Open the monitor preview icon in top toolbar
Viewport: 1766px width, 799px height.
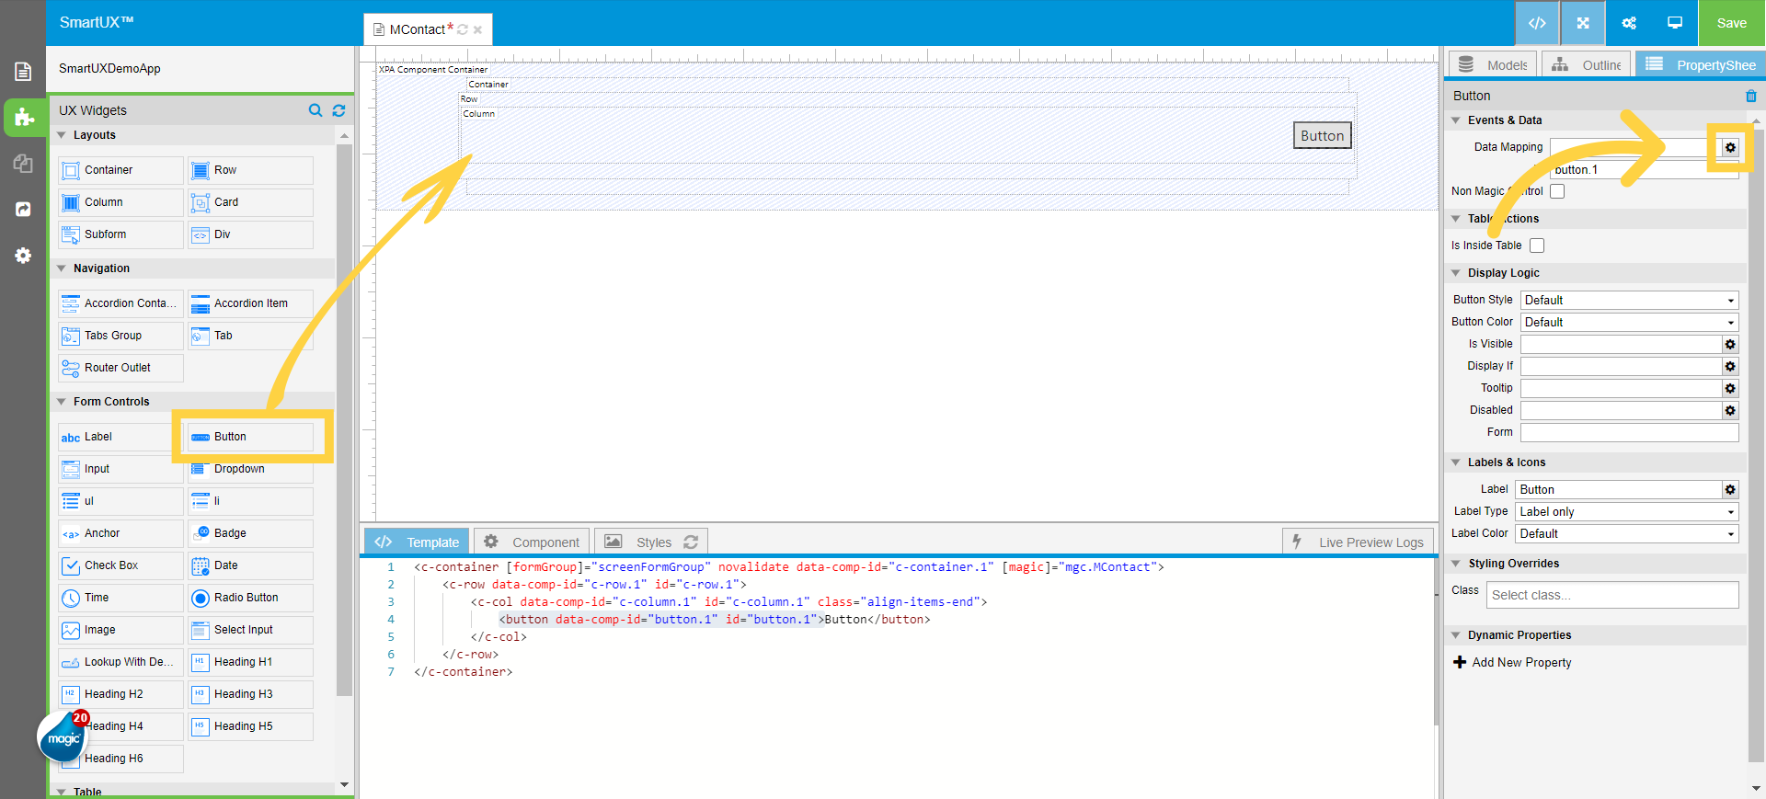coord(1675,23)
